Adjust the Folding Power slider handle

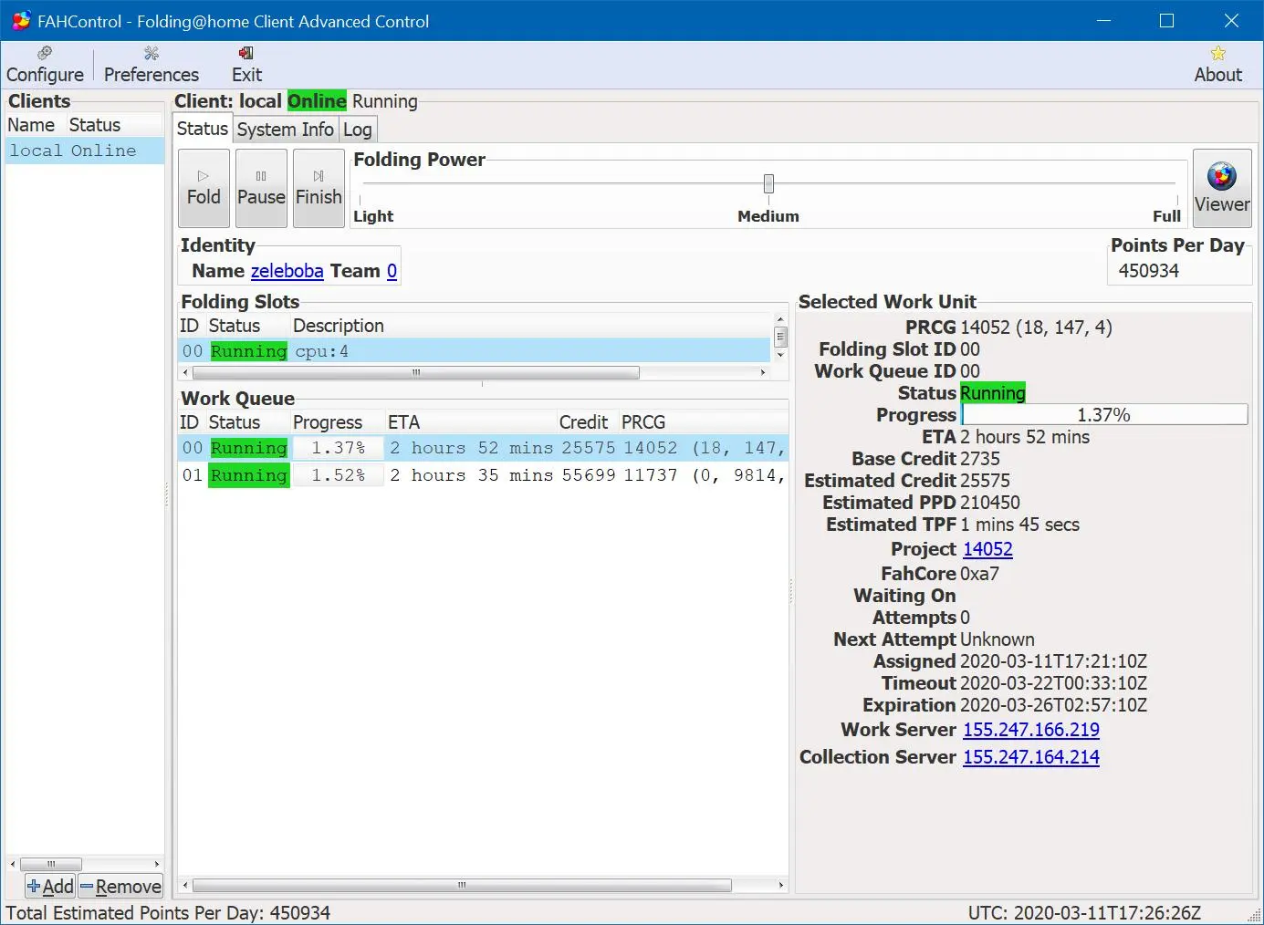(768, 184)
